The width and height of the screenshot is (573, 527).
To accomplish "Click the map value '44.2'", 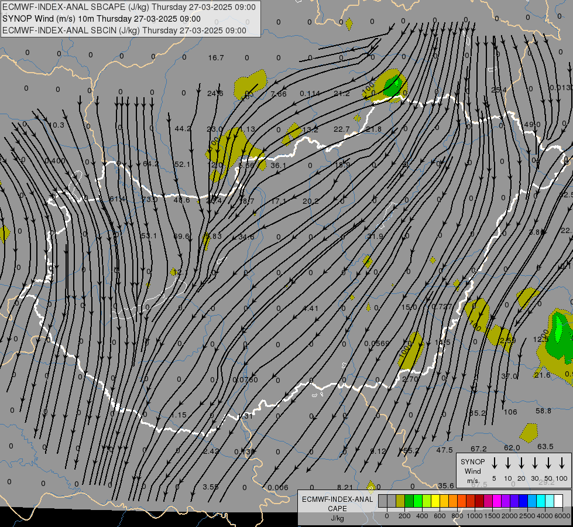I will [183, 128].
